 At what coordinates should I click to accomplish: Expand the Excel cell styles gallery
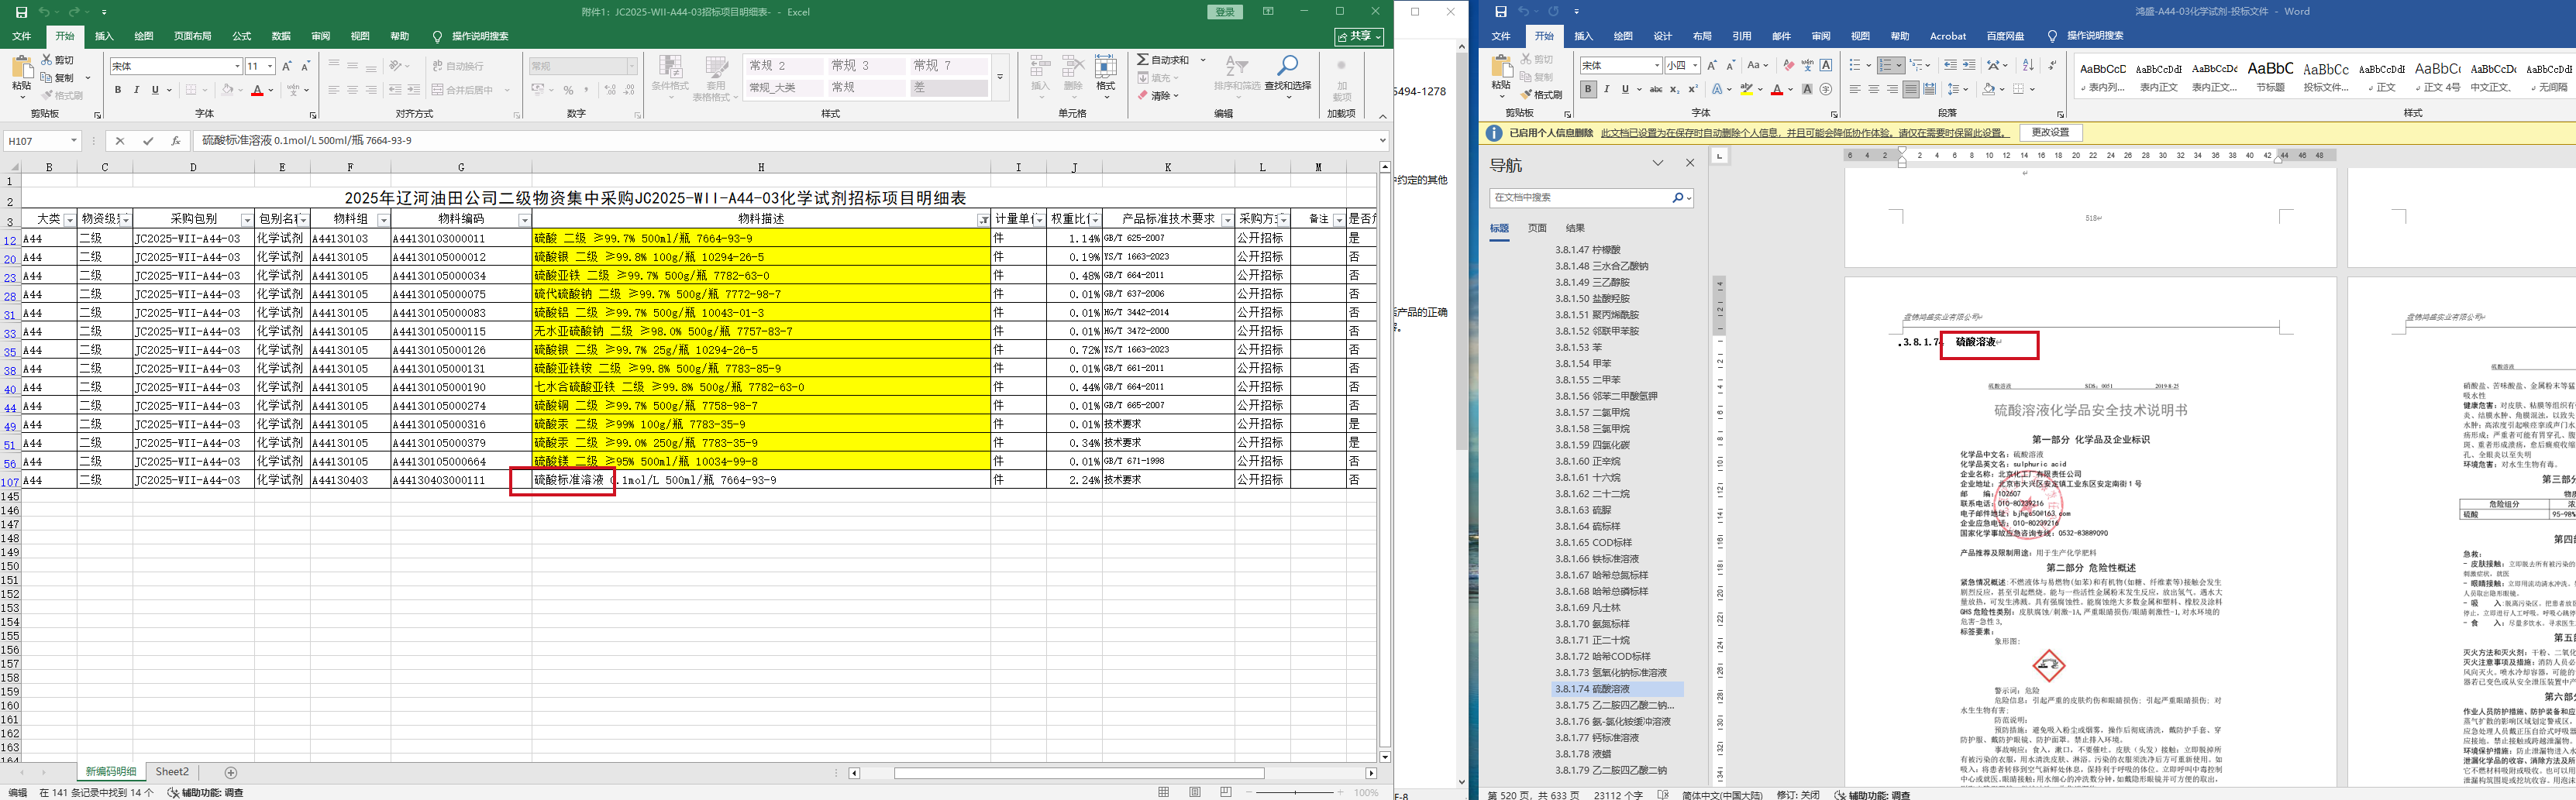click(x=999, y=77)
